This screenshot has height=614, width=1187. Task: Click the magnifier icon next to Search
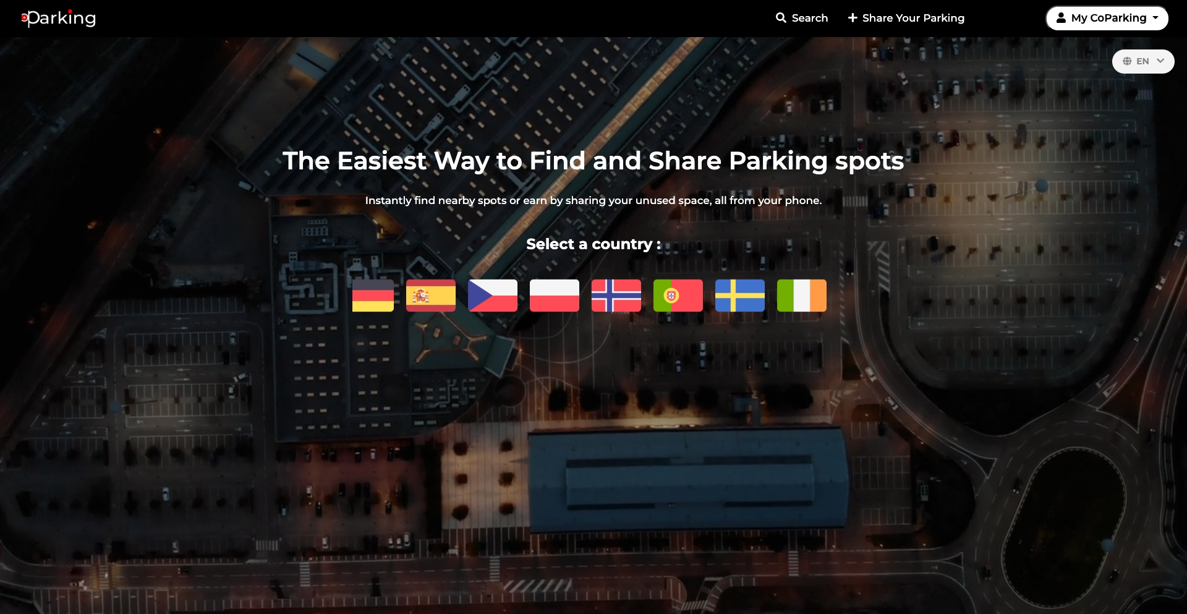pyautogui.click(x=780, y=18)
